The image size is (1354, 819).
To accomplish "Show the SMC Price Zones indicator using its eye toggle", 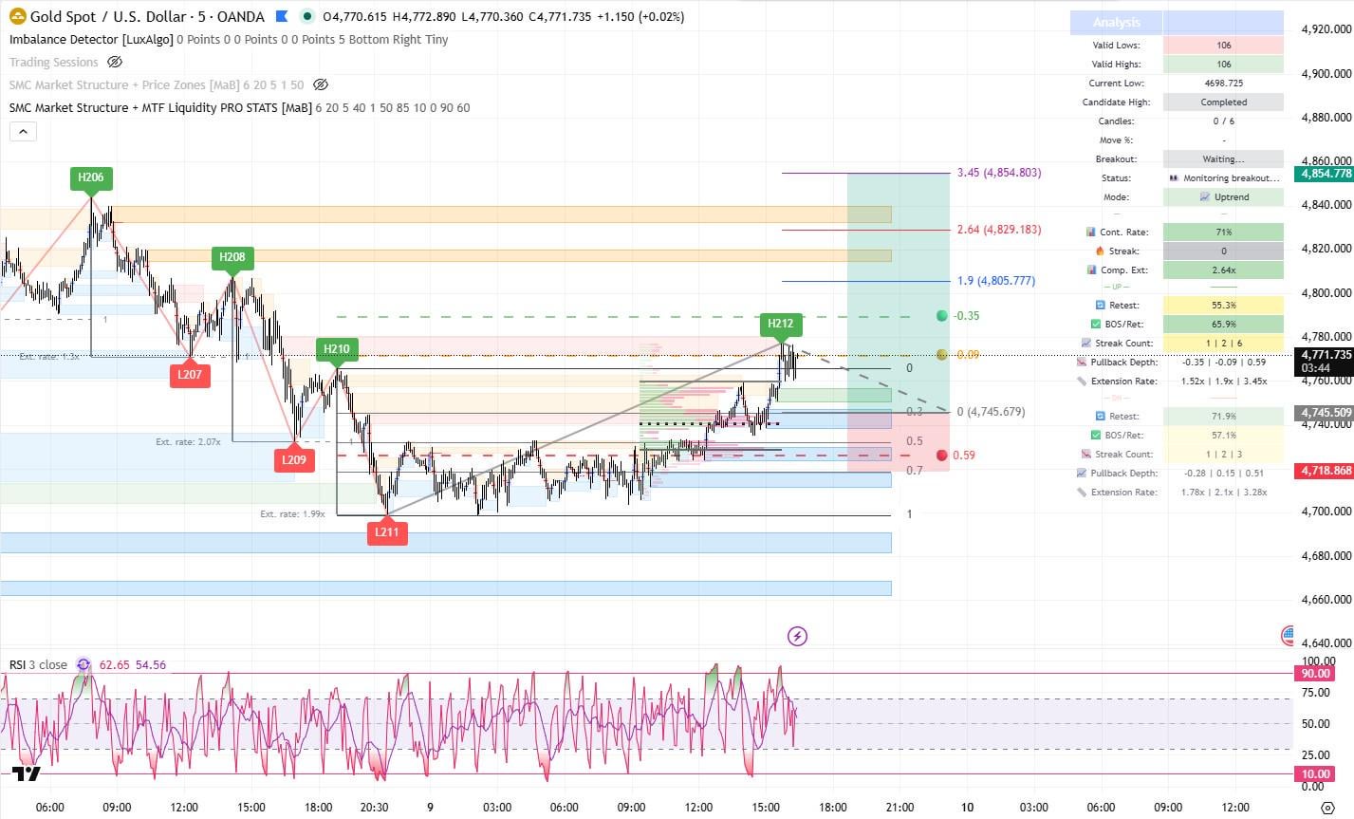I will (321, 84).
